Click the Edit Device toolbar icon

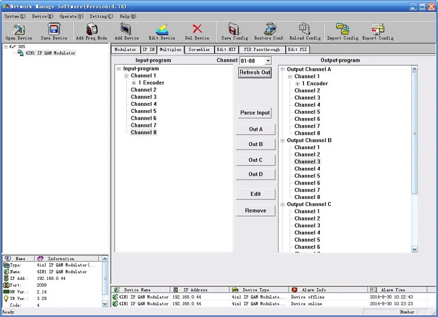162,30
